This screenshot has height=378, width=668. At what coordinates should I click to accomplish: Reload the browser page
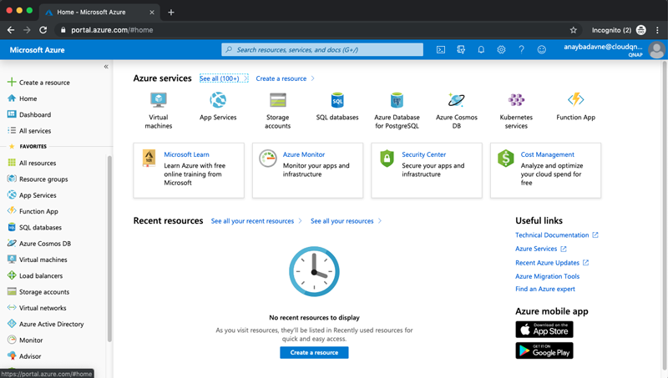(43, 30)
